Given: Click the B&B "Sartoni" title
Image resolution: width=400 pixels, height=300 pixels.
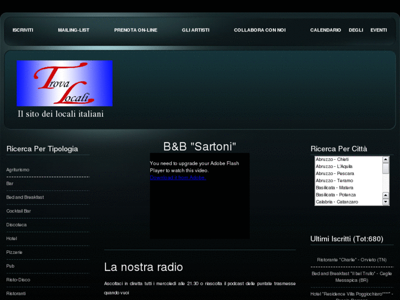Looking at the screenshot, I should click(x=200, y=146).
